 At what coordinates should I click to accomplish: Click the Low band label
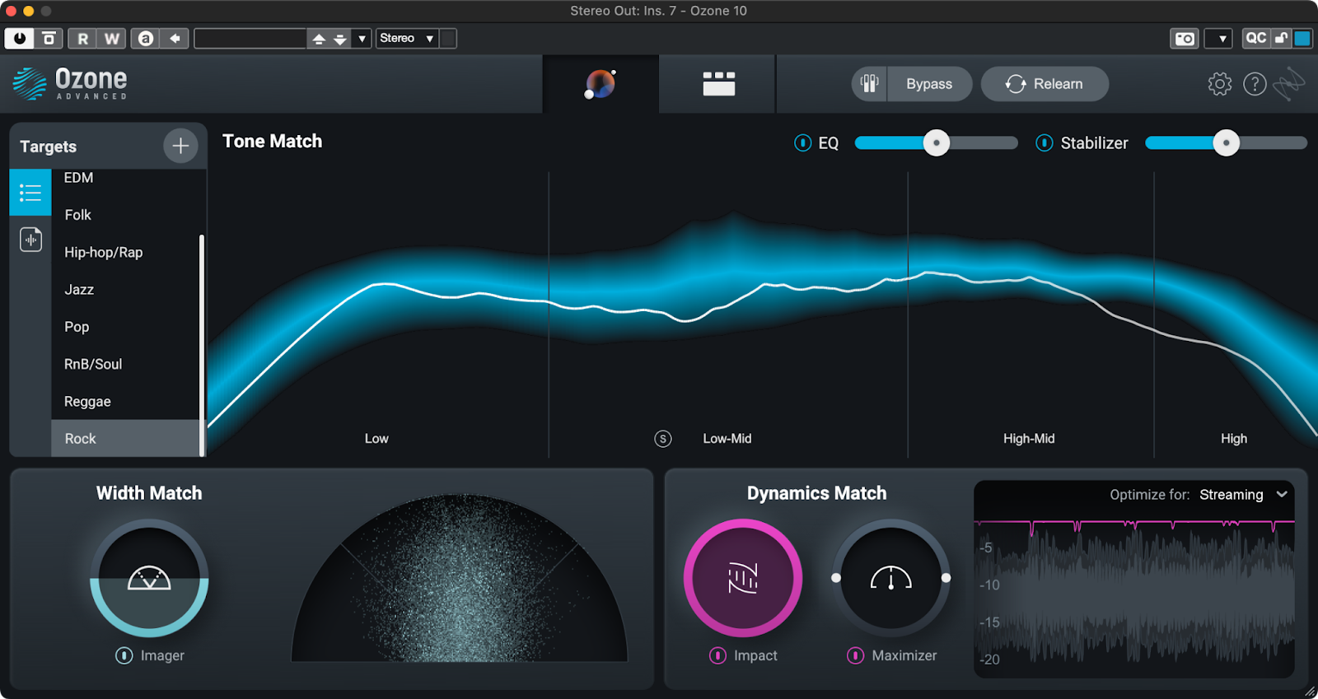point(376,439)
